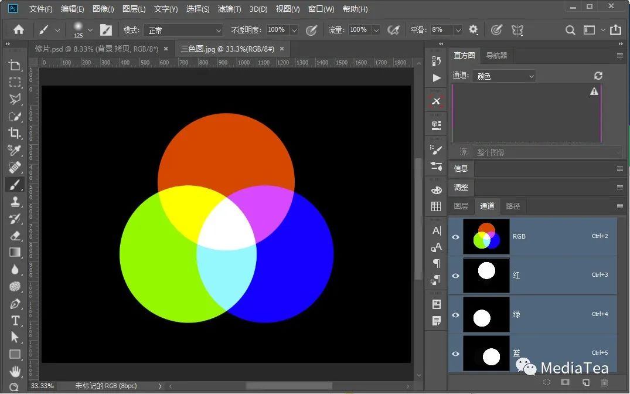Open the 平滑 slider dropdown arrow
Screen dimensions: 630x394
[458, 30]
